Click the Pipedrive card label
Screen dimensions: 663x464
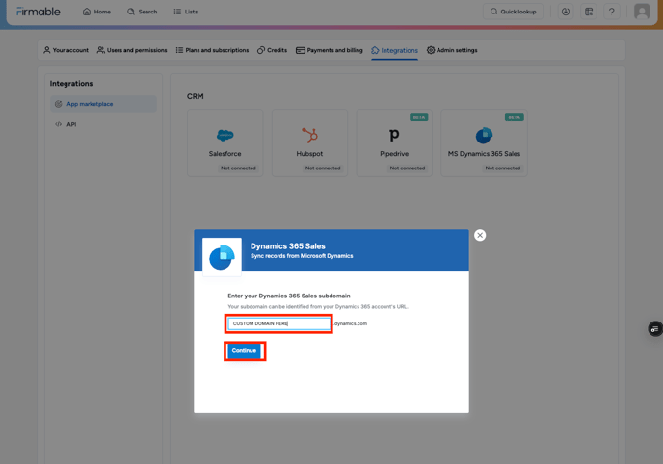(394, 154)
